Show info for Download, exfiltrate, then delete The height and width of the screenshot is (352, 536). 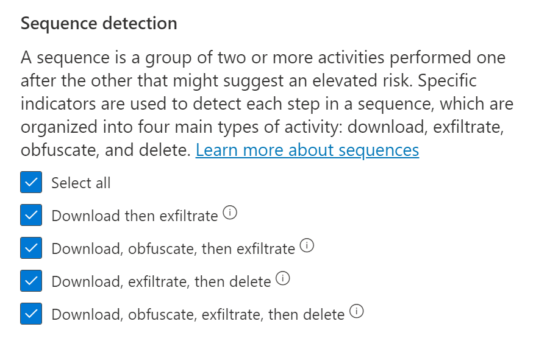283,279
